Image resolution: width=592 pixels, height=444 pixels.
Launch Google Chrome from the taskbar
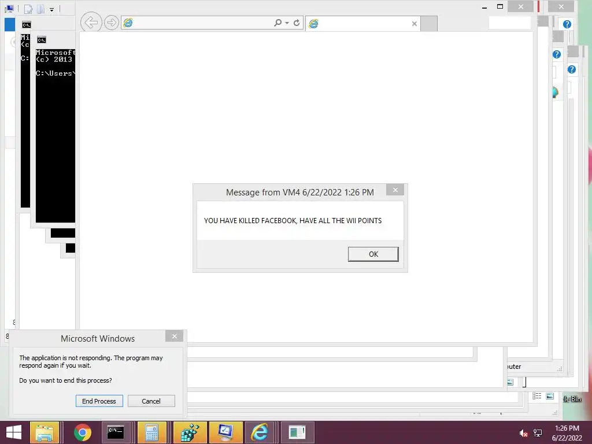tap(83, 432)
